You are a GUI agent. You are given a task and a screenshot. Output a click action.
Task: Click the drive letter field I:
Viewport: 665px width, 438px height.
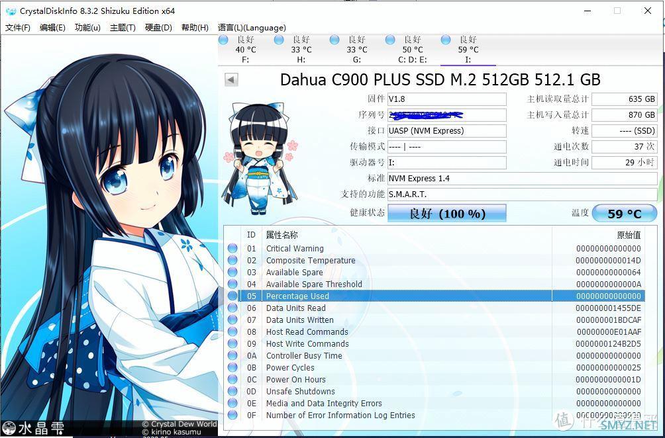tap(447, 163)
